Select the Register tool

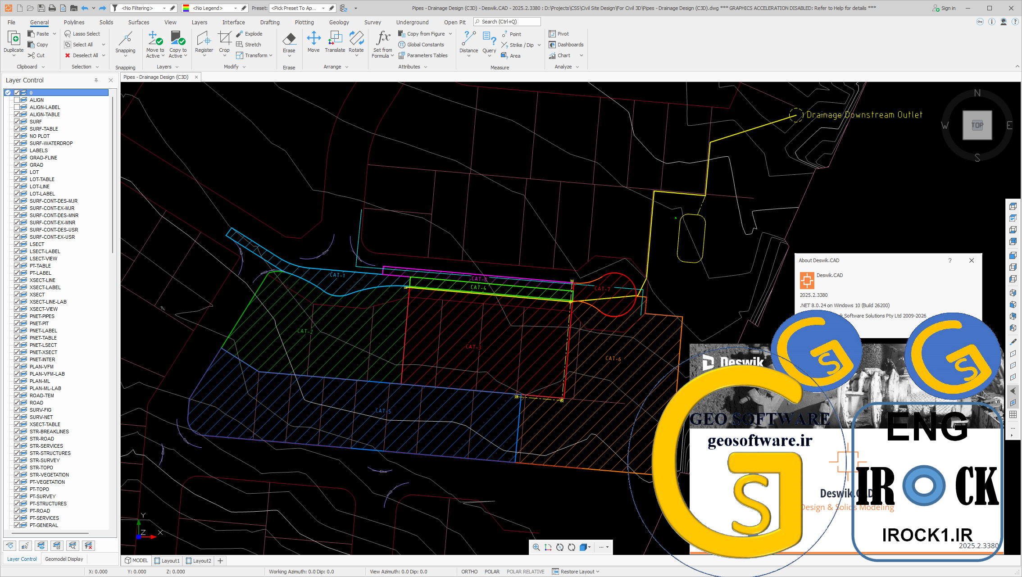[x=204, y=41]
